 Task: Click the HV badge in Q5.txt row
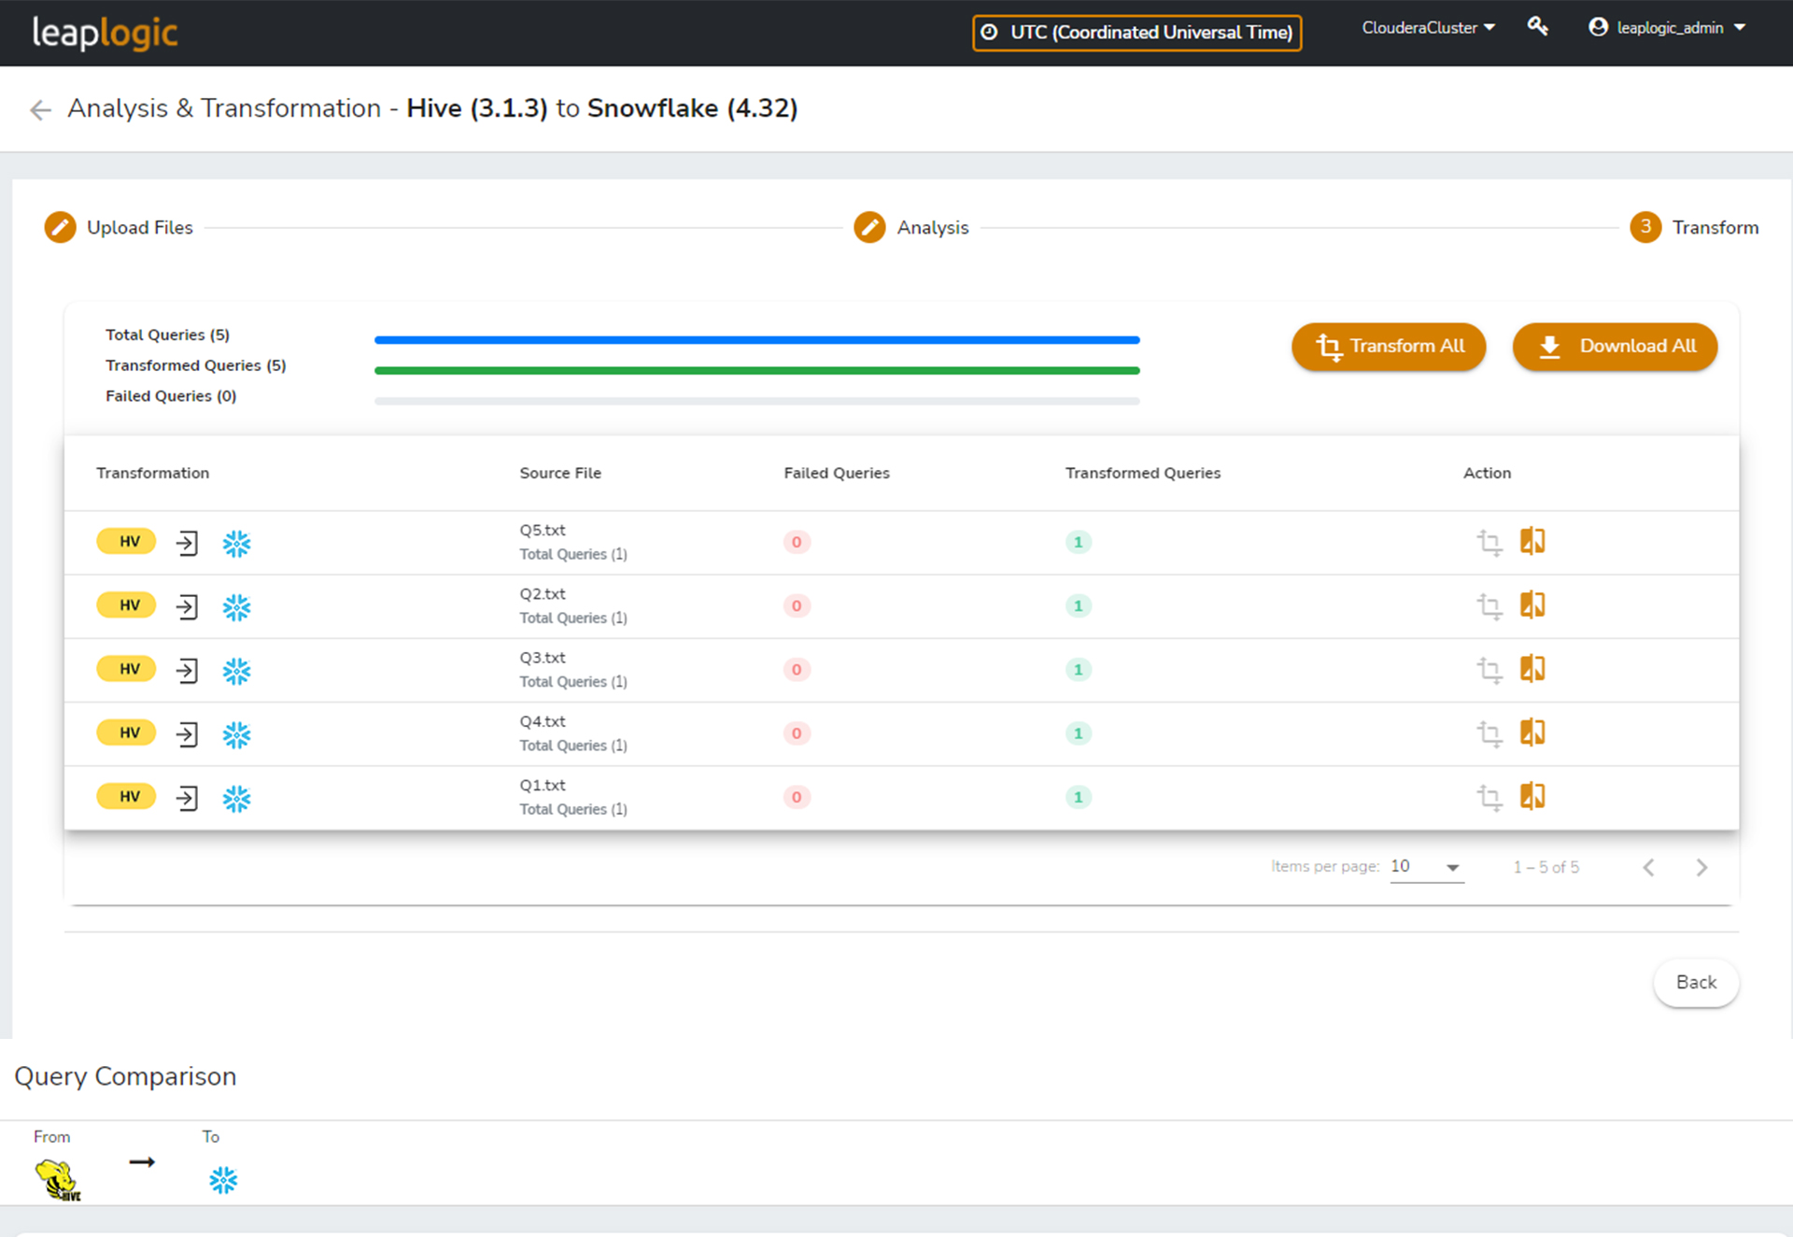click(x=126, y=541)
